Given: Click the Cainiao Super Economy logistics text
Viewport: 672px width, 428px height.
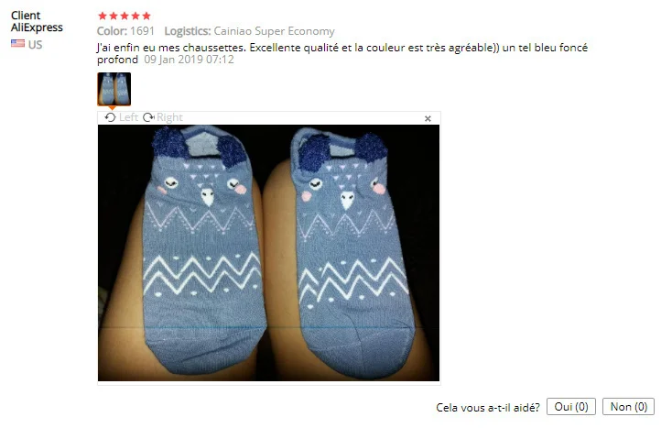Looking at the screenshot, I should click(275, 31).
